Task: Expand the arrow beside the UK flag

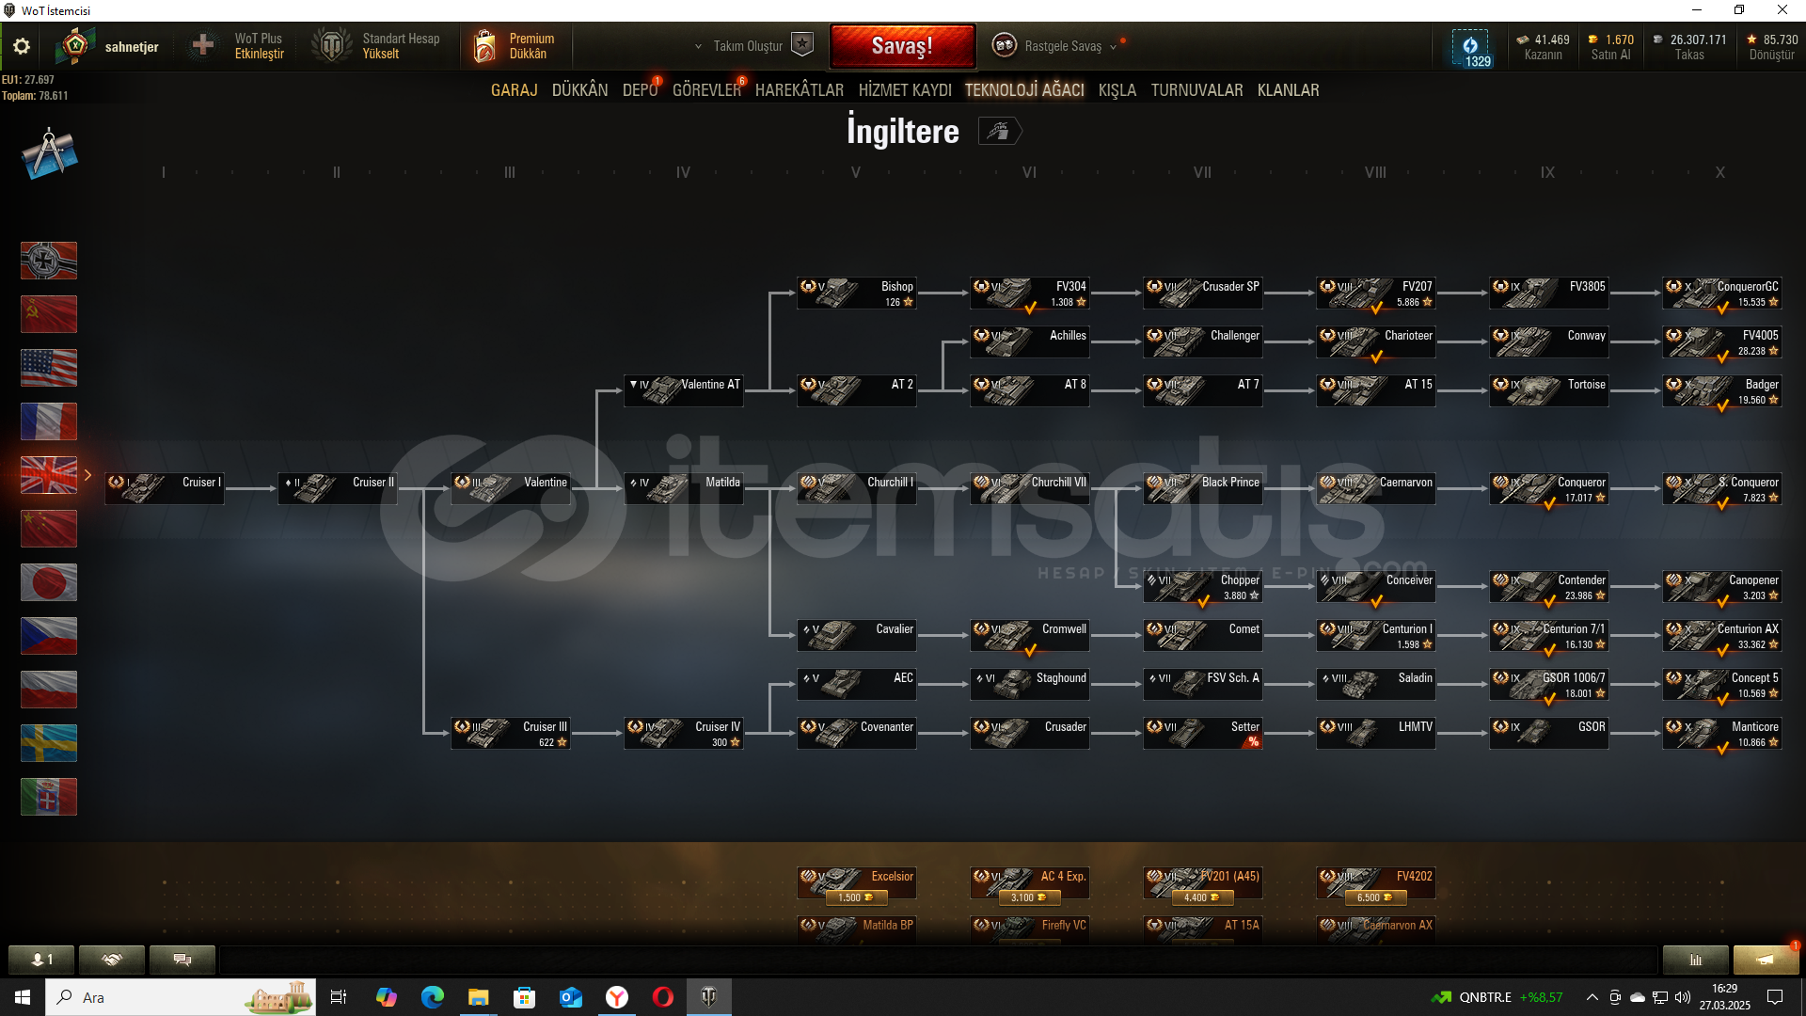Action: click(88, 475)
